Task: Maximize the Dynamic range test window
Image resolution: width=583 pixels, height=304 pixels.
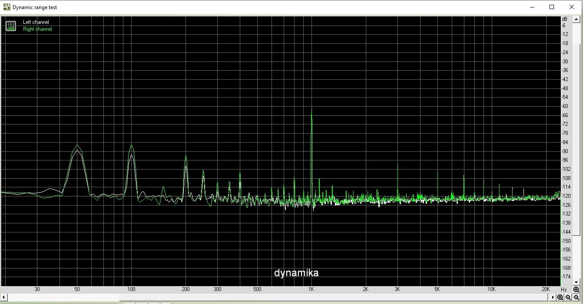Action: tap(552, 7)
